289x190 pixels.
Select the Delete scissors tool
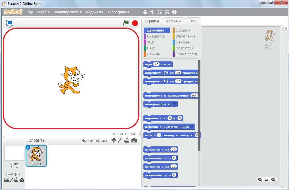pyautogui.click(x=152, y=12)
